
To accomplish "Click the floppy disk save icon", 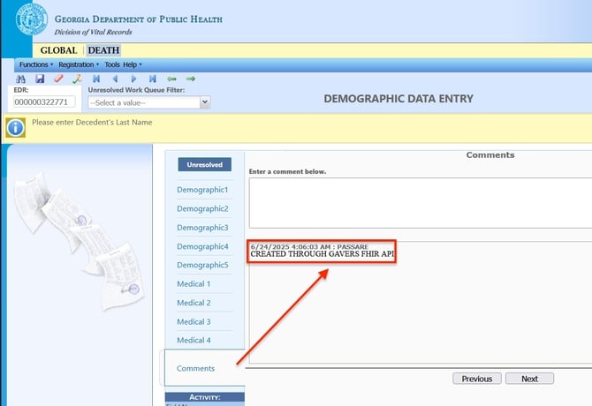I will point(40,79).
